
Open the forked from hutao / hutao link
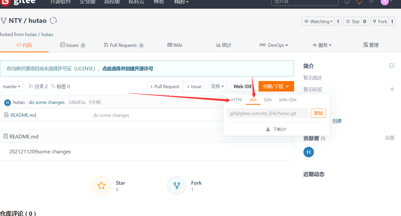coord(39,34)
